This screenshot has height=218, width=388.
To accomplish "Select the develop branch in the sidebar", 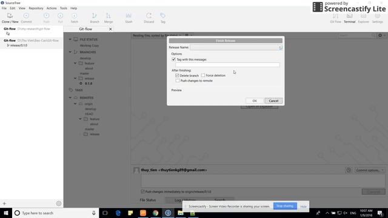I will [x=85, y=58].
